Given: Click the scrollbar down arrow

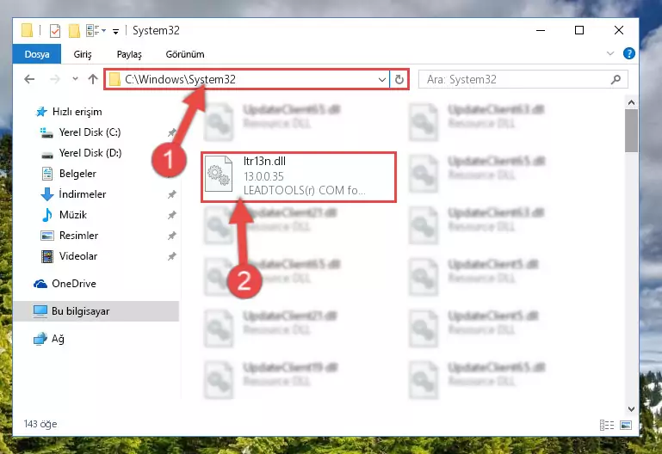Looking at the screenshot, I should [x=631, y=409].
